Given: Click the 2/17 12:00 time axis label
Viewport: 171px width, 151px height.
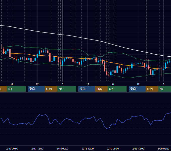Looking at the screenshot, I should click(x=37, y=148).
